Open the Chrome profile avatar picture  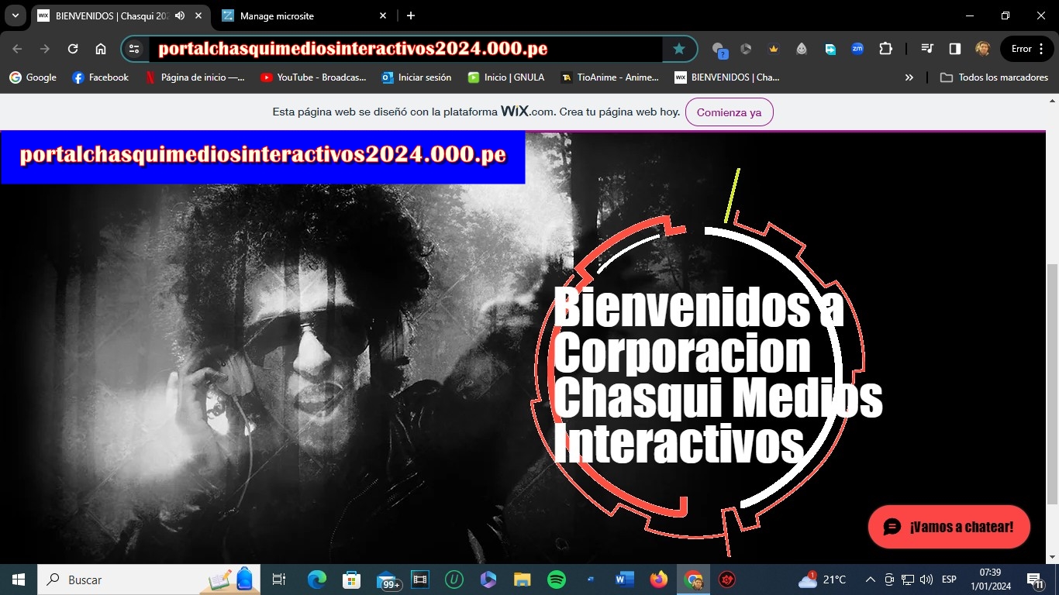pyautogui.click(x=982, y=49)
